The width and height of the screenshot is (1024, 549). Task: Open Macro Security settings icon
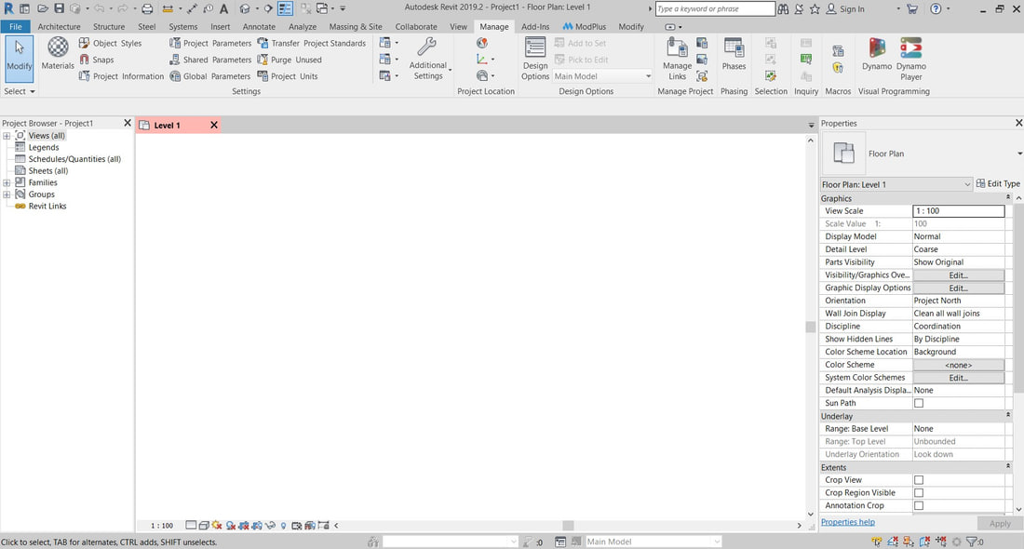click(x=838, y=67)
